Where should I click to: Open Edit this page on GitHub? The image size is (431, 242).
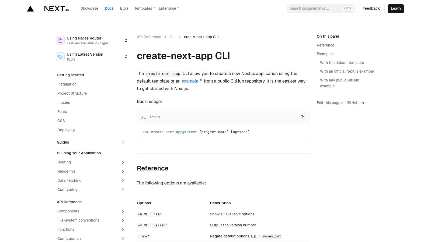(340, 103)
